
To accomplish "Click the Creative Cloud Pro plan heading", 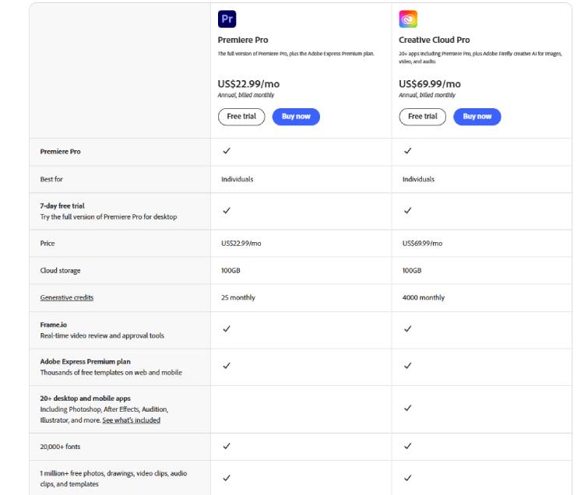I will (434, 40).
